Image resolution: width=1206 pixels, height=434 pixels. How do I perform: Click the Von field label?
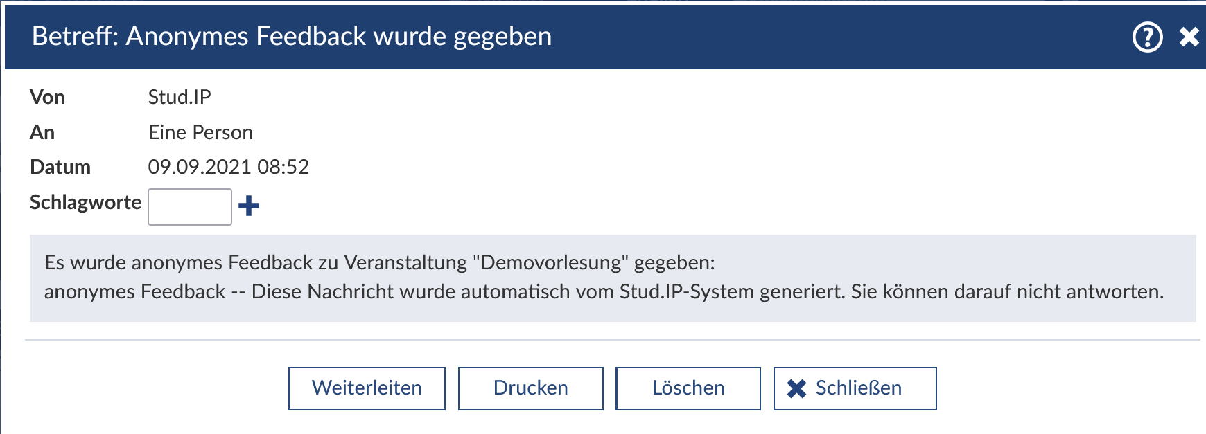click(47, 97)
